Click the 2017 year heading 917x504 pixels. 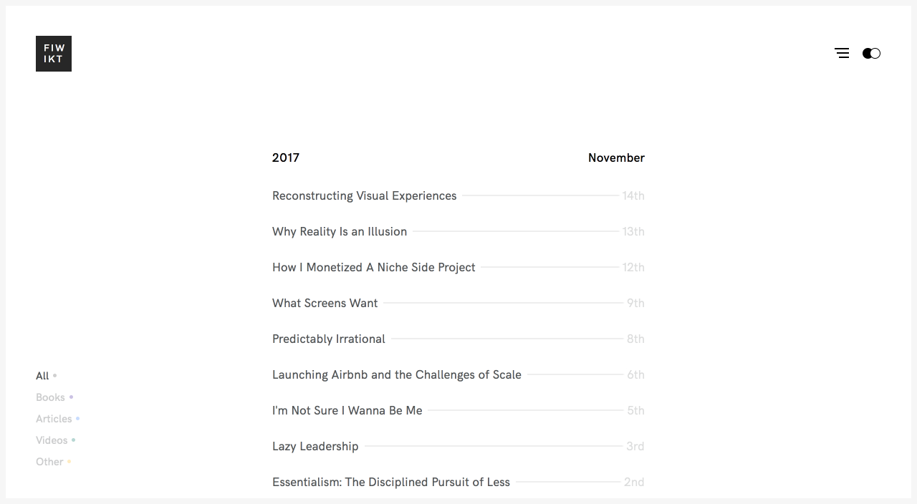(286, 157)
